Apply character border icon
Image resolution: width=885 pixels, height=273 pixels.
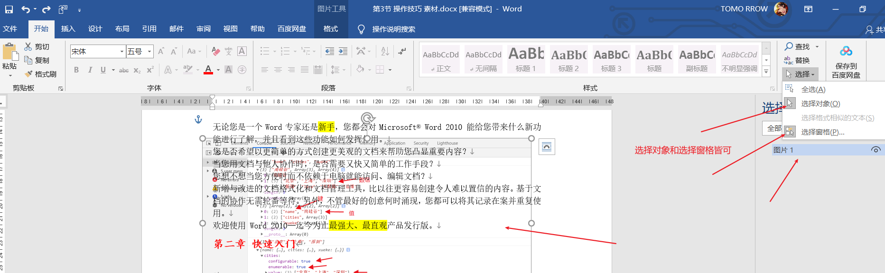tap(242, 51)
